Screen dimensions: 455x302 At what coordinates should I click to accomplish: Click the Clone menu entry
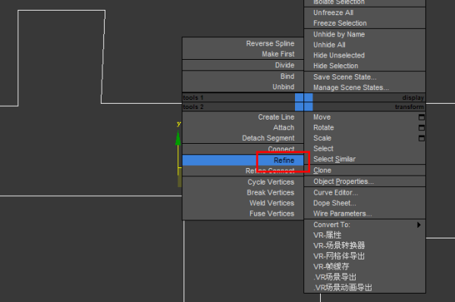[x=322, y=170]
